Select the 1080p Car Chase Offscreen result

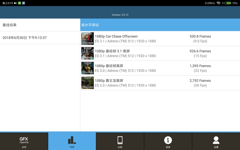[x=116, y=36]
